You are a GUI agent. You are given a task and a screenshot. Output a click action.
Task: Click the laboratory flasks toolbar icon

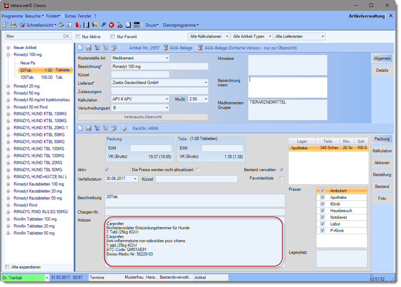click(120, 25)
